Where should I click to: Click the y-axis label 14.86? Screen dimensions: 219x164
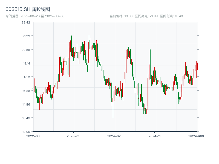point(26,104)
